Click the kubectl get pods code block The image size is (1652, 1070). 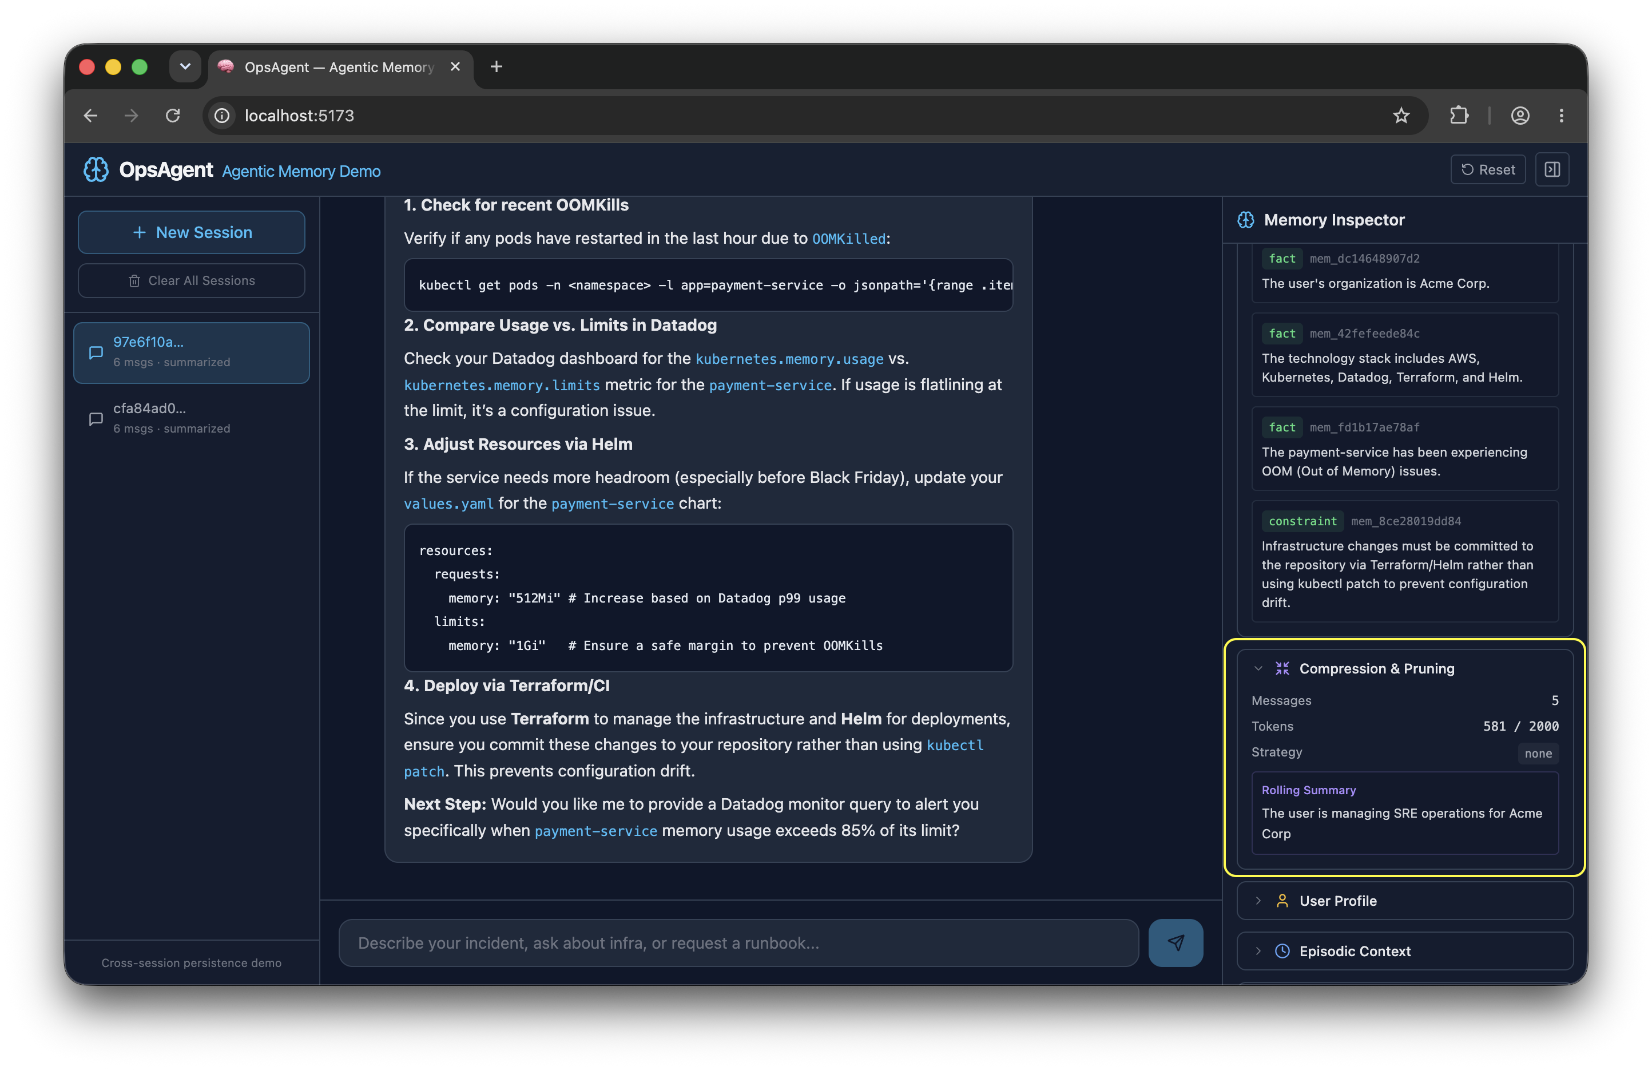(x=708, y=285)
